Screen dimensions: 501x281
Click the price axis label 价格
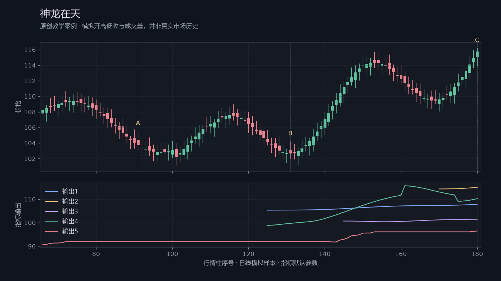[18, 107]
